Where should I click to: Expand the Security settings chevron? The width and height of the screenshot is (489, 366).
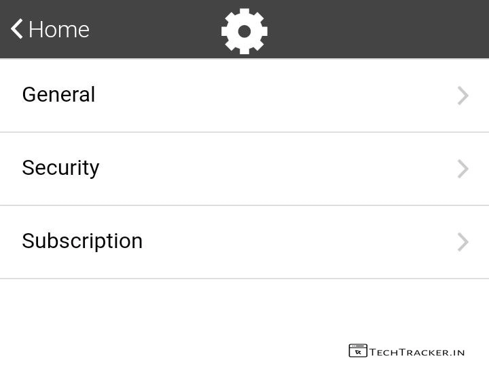(x=463, y=169)
